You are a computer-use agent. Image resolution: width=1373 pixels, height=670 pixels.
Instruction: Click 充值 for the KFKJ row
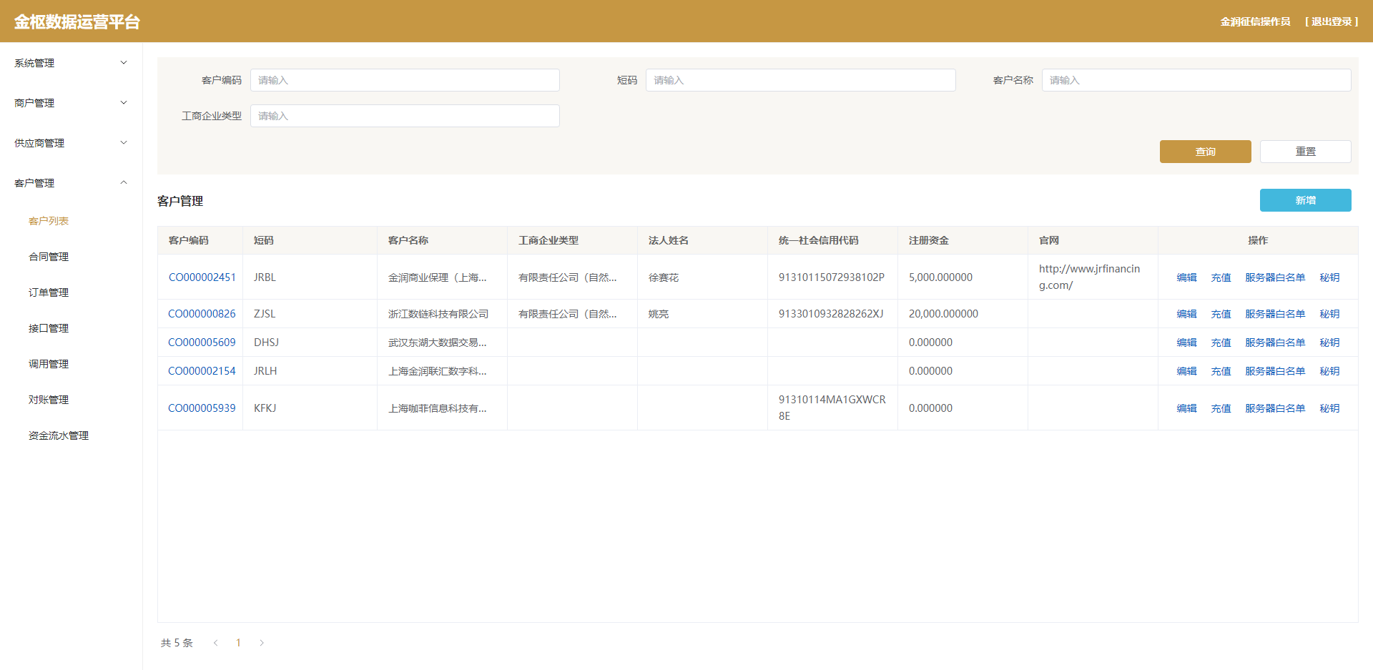coord(1221,408)
